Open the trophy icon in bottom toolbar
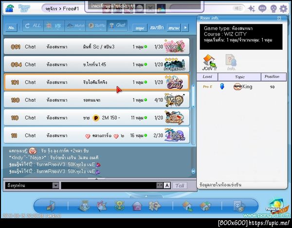 point(119,206)
